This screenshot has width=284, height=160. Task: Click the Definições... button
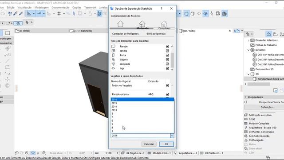[268, 107]
